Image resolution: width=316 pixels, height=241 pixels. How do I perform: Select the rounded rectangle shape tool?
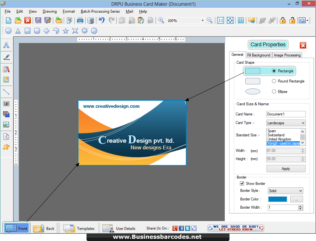point(37,31)
